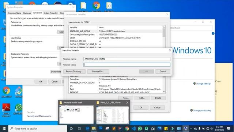
Task: Open Task View from the taskbar
Action: tap(79, 129)
